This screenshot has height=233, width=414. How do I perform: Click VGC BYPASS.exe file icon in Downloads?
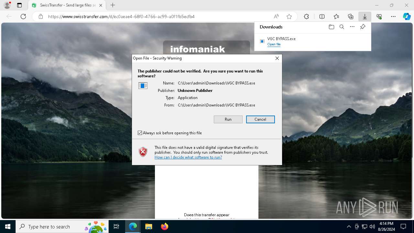262,41
